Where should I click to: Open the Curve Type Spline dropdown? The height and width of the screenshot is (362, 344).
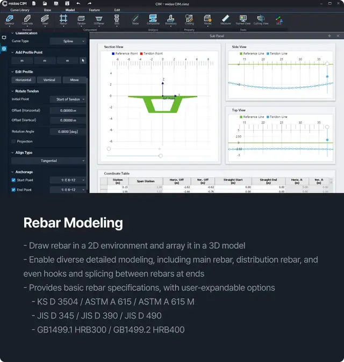click(68, 41)
